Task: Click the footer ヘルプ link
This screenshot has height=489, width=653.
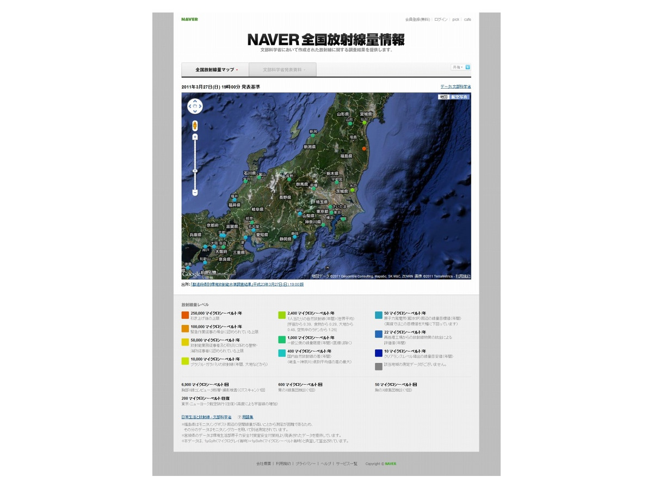Action: 325,464
